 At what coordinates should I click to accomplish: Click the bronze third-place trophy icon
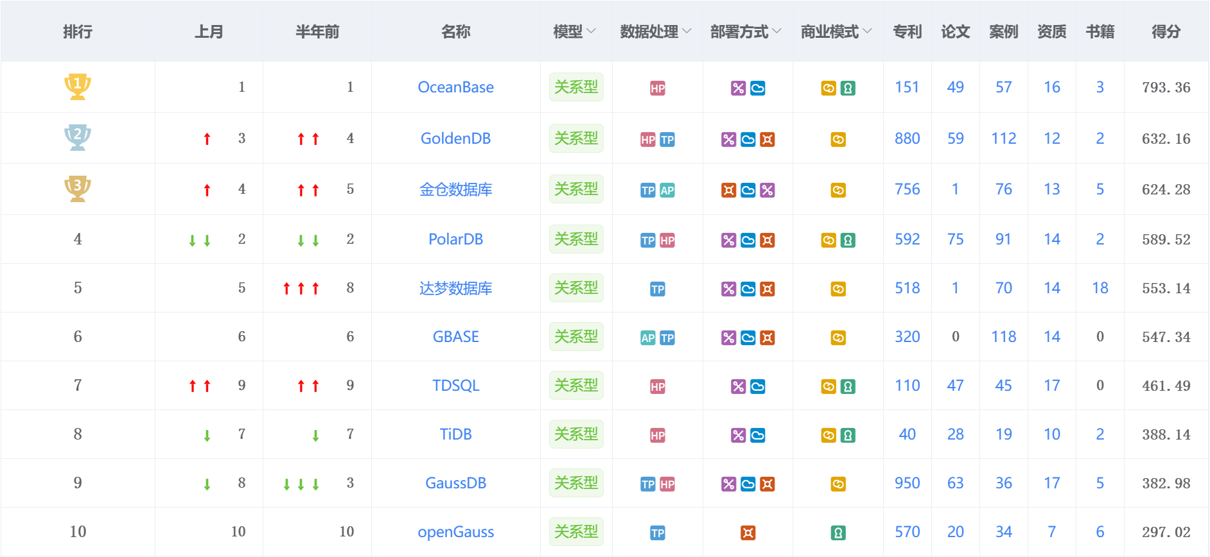click(x=78, y=189)
